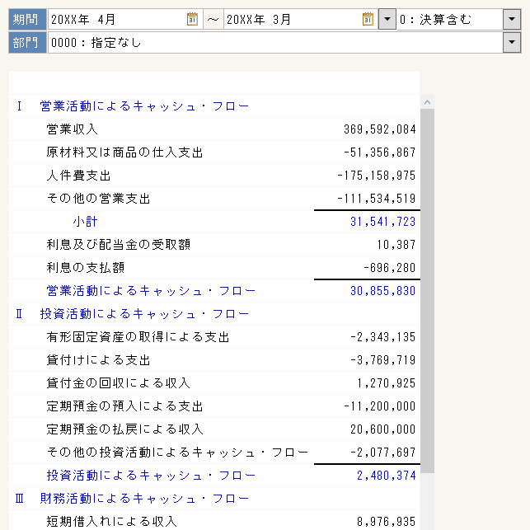
Task: Select row 定期預金の預入による支出
Action: tap(214, 406)
